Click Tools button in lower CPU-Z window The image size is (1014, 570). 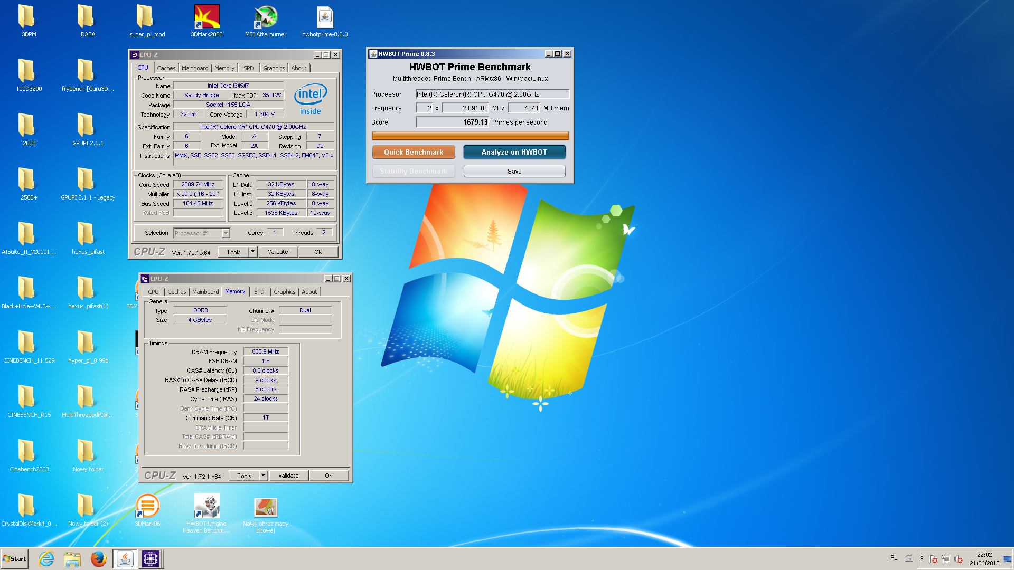[x=244, y=476]
